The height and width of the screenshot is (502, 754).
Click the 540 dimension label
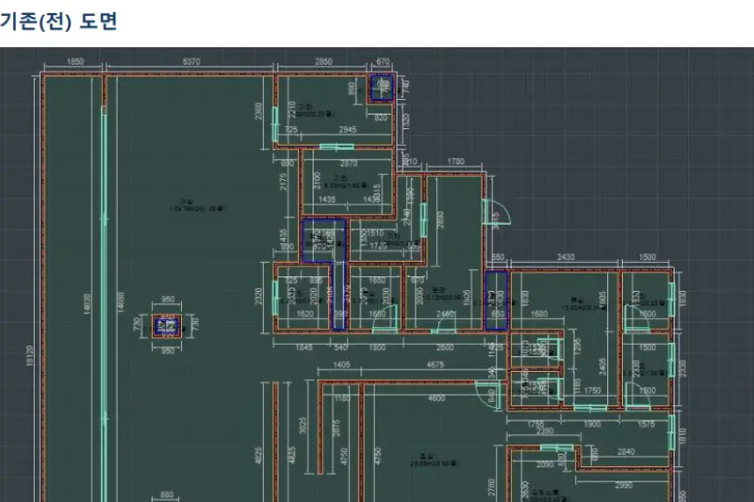(x=340, y=347)
